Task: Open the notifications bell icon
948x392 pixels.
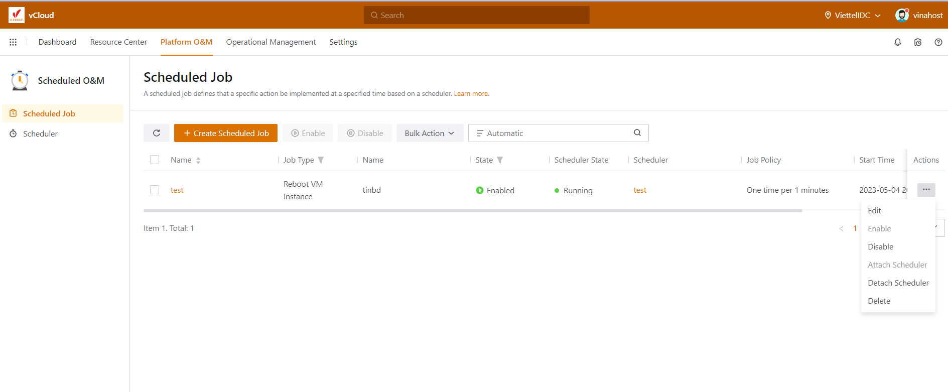Action: pyautogui.click(x=898, y=42)
